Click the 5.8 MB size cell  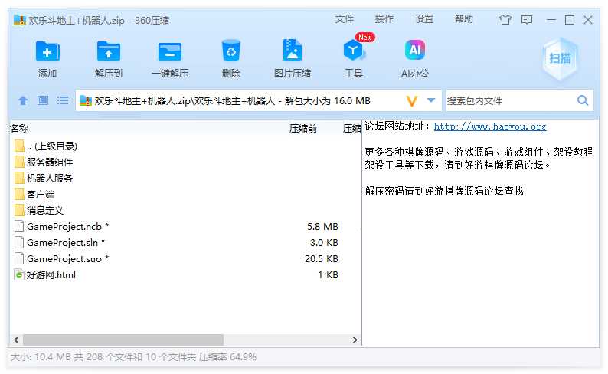[322, 227]
